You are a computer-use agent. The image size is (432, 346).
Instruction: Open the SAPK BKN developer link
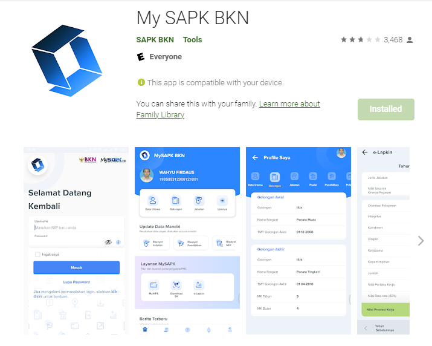coord(155,40)
